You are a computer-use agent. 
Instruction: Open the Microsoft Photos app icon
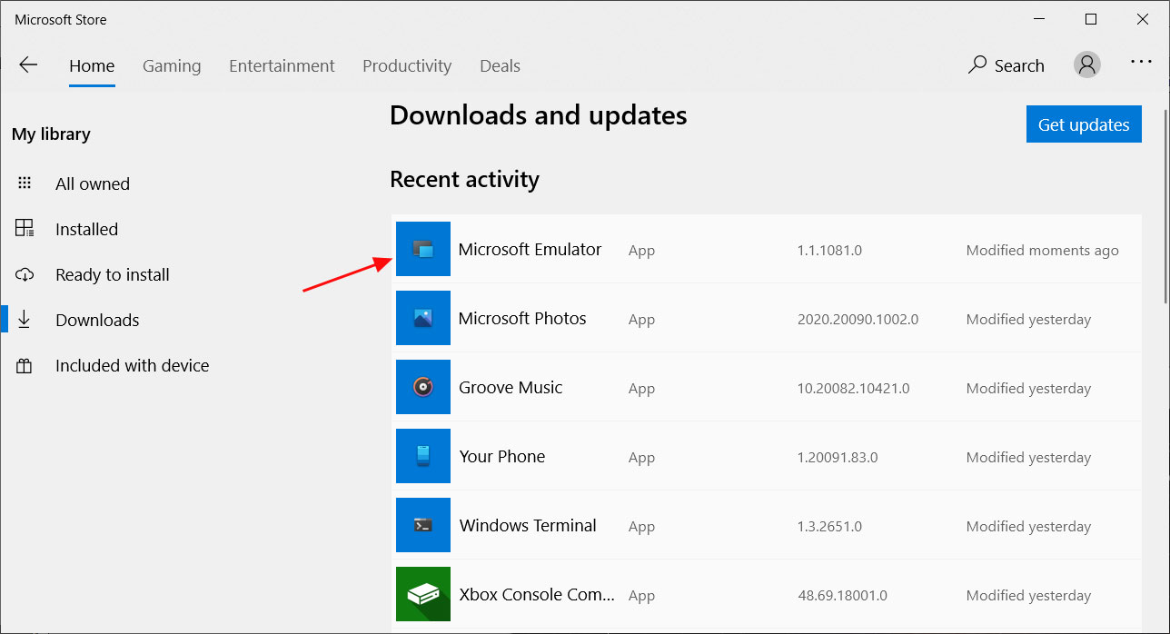click(x=423, y=318)
